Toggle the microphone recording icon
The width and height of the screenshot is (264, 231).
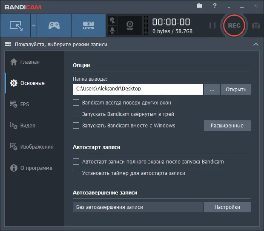(112, 31)
